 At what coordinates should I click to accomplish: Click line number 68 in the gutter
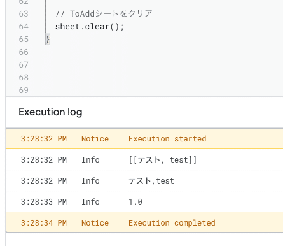click(24, 78)
